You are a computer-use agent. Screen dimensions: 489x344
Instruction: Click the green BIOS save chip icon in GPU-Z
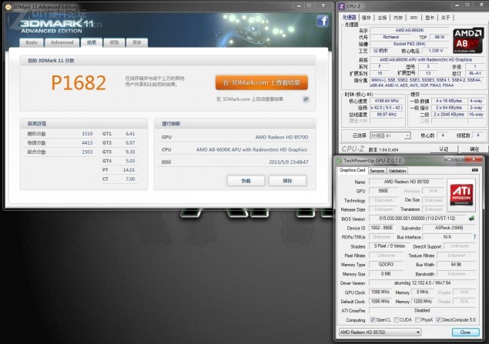(x=471, y=219)
